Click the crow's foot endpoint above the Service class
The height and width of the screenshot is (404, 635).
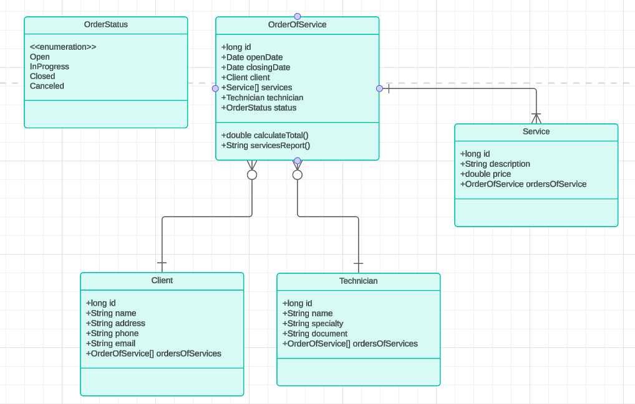(x=536, y=118)
